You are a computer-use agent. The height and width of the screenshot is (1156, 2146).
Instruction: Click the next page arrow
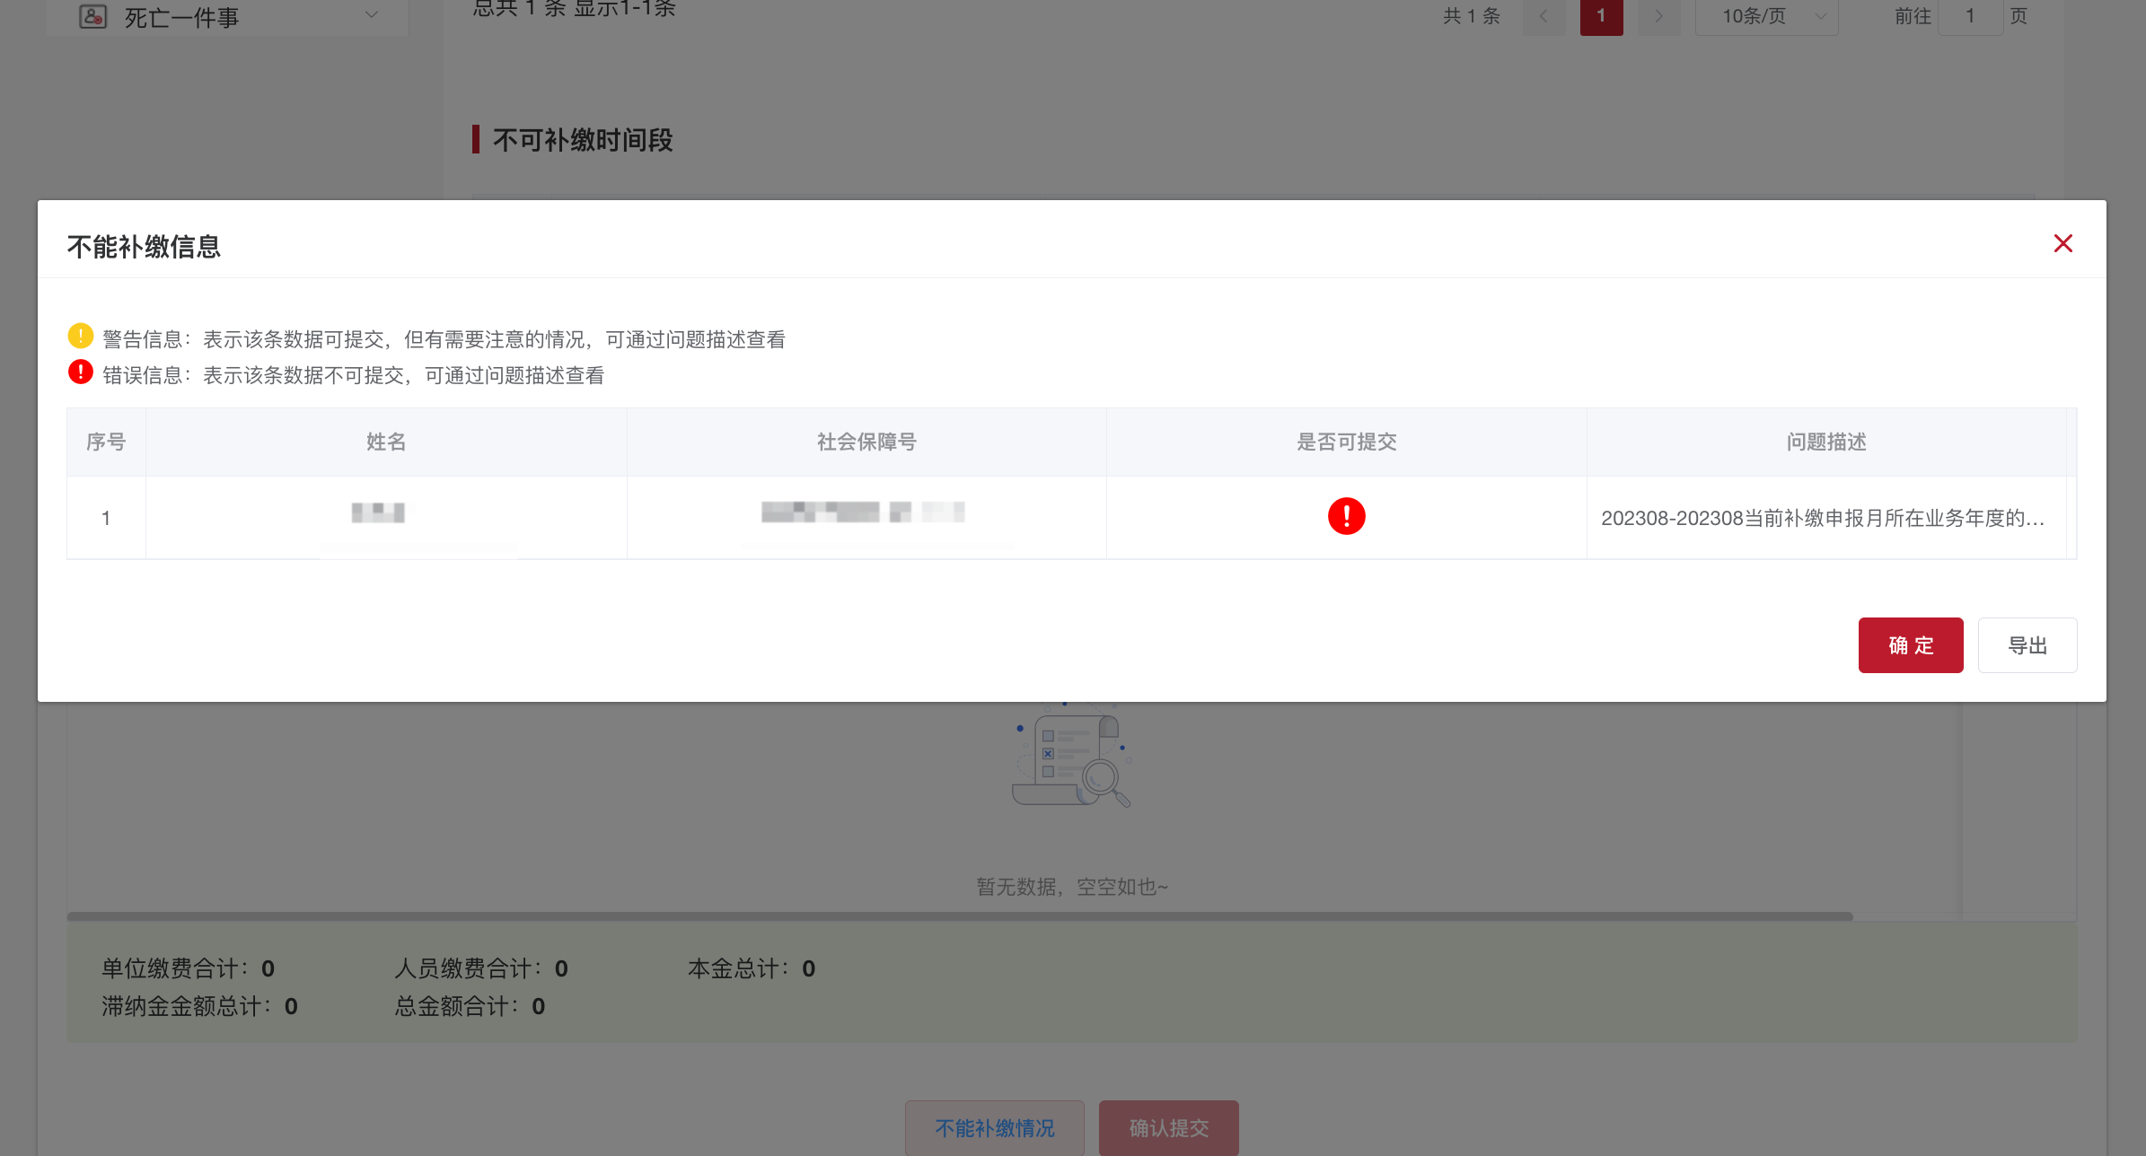(x=1658, y=16)
